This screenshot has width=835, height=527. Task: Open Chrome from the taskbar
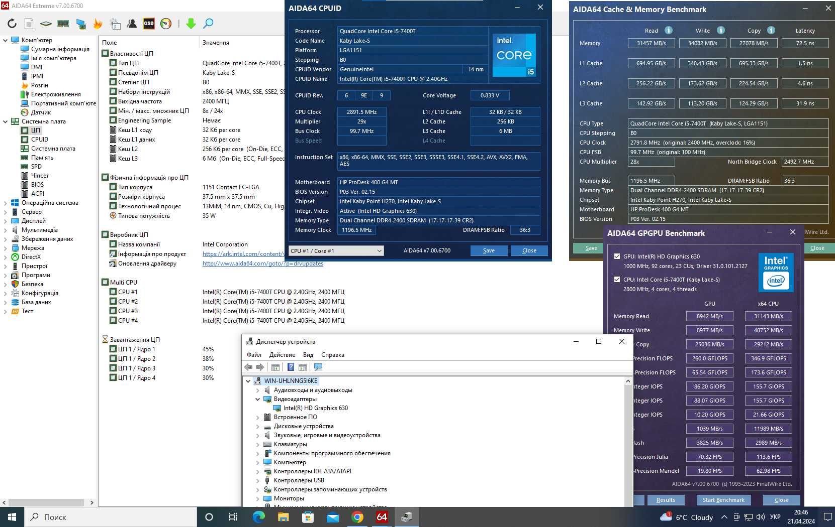[357, 517]
